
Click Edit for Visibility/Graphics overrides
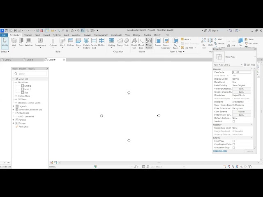click(242, 89)
